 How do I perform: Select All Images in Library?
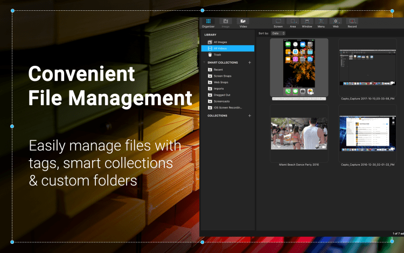click(x=221, y=42)
